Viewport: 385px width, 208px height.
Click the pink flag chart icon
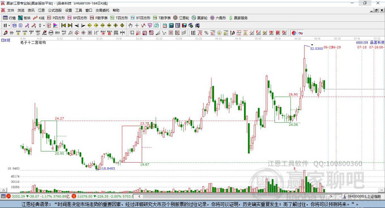coord(56,26)
